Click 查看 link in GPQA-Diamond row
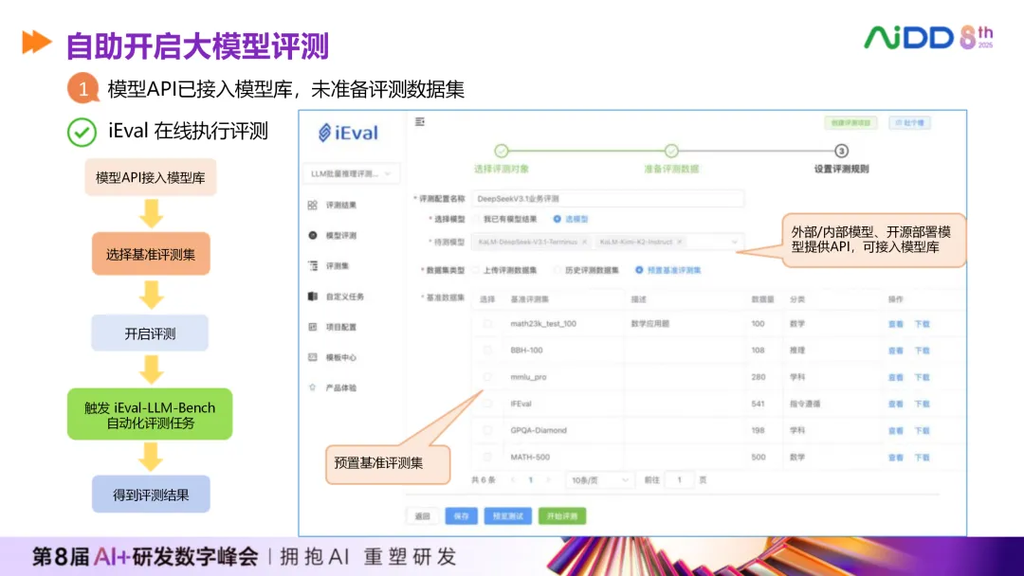1024x576 pixels. 895,430
